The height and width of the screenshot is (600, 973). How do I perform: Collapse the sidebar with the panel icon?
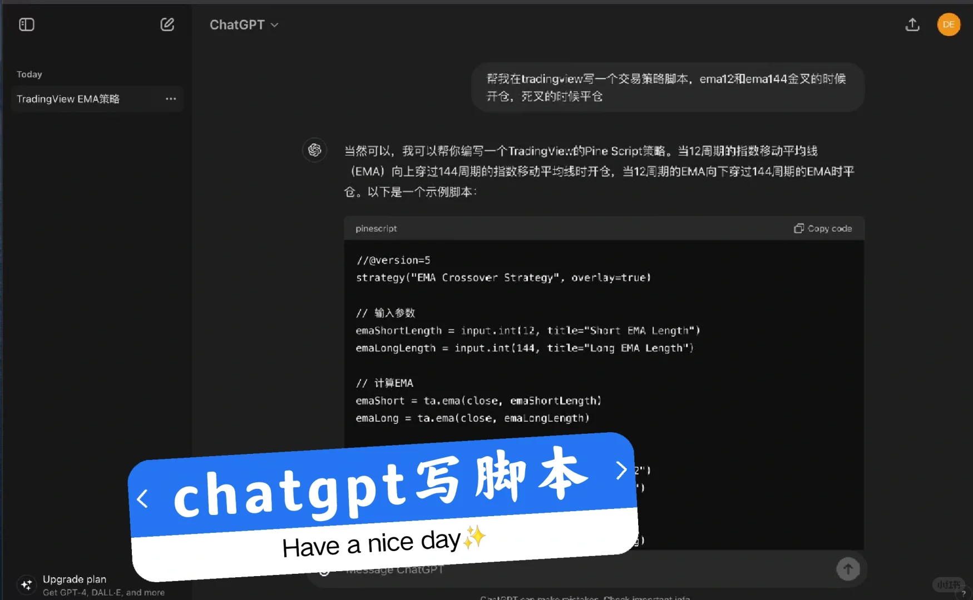27,24
